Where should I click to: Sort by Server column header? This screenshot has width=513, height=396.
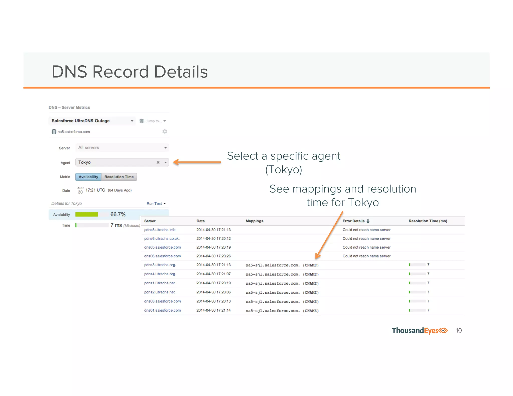150,221
